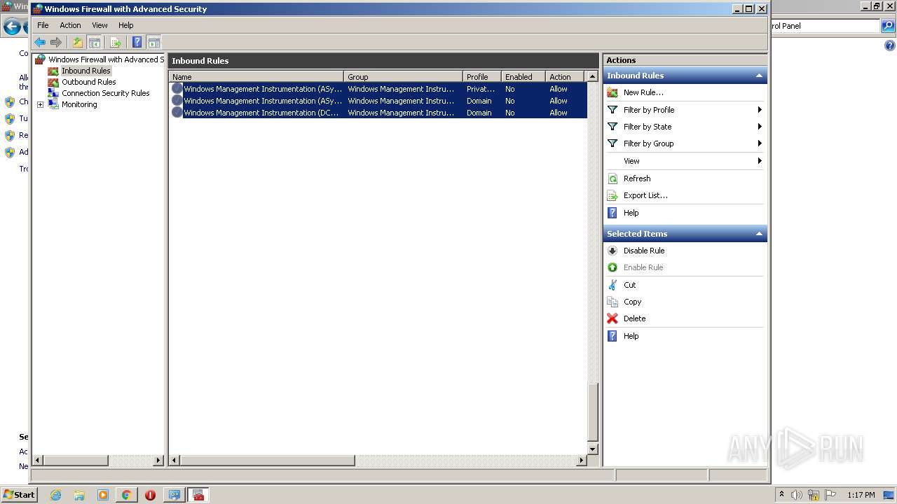Click Action Center flag tray icon
897x504 pixels.
tap(830, 495)
